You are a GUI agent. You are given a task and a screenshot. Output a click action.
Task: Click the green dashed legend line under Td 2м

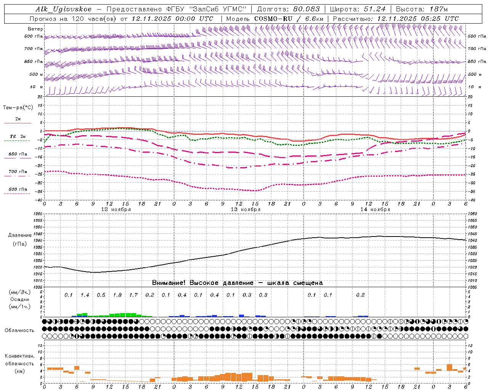tap(17, 141)
